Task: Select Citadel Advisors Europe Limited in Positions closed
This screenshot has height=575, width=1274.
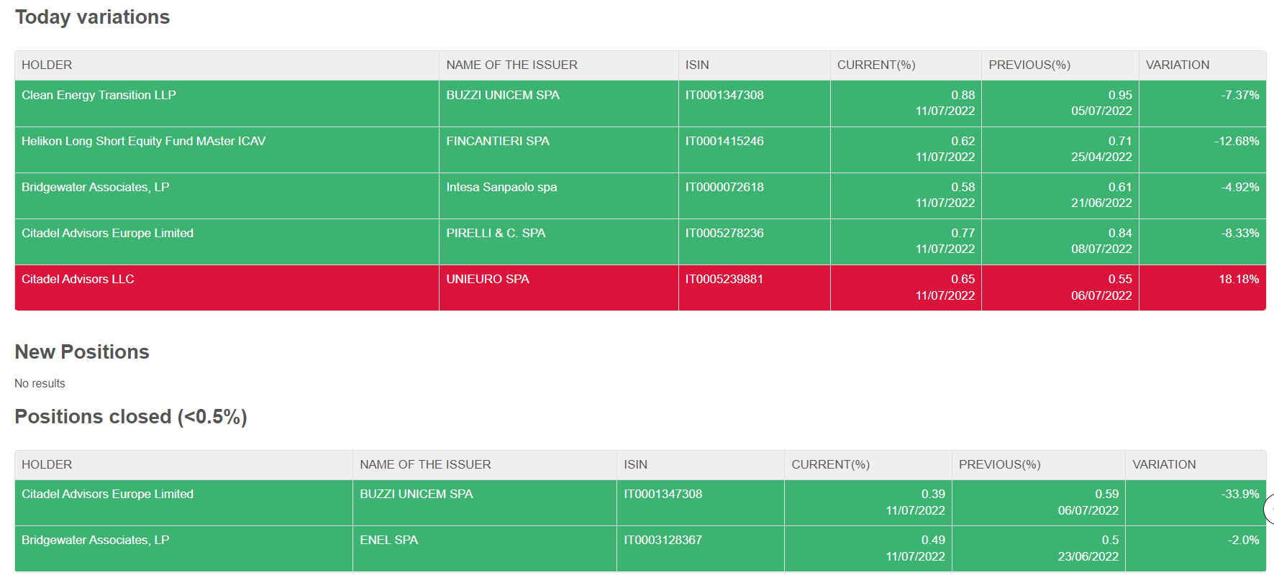Action: [x=107, y=494]
